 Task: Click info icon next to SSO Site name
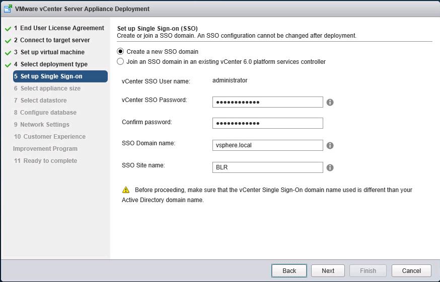click(x=330, y=168)
